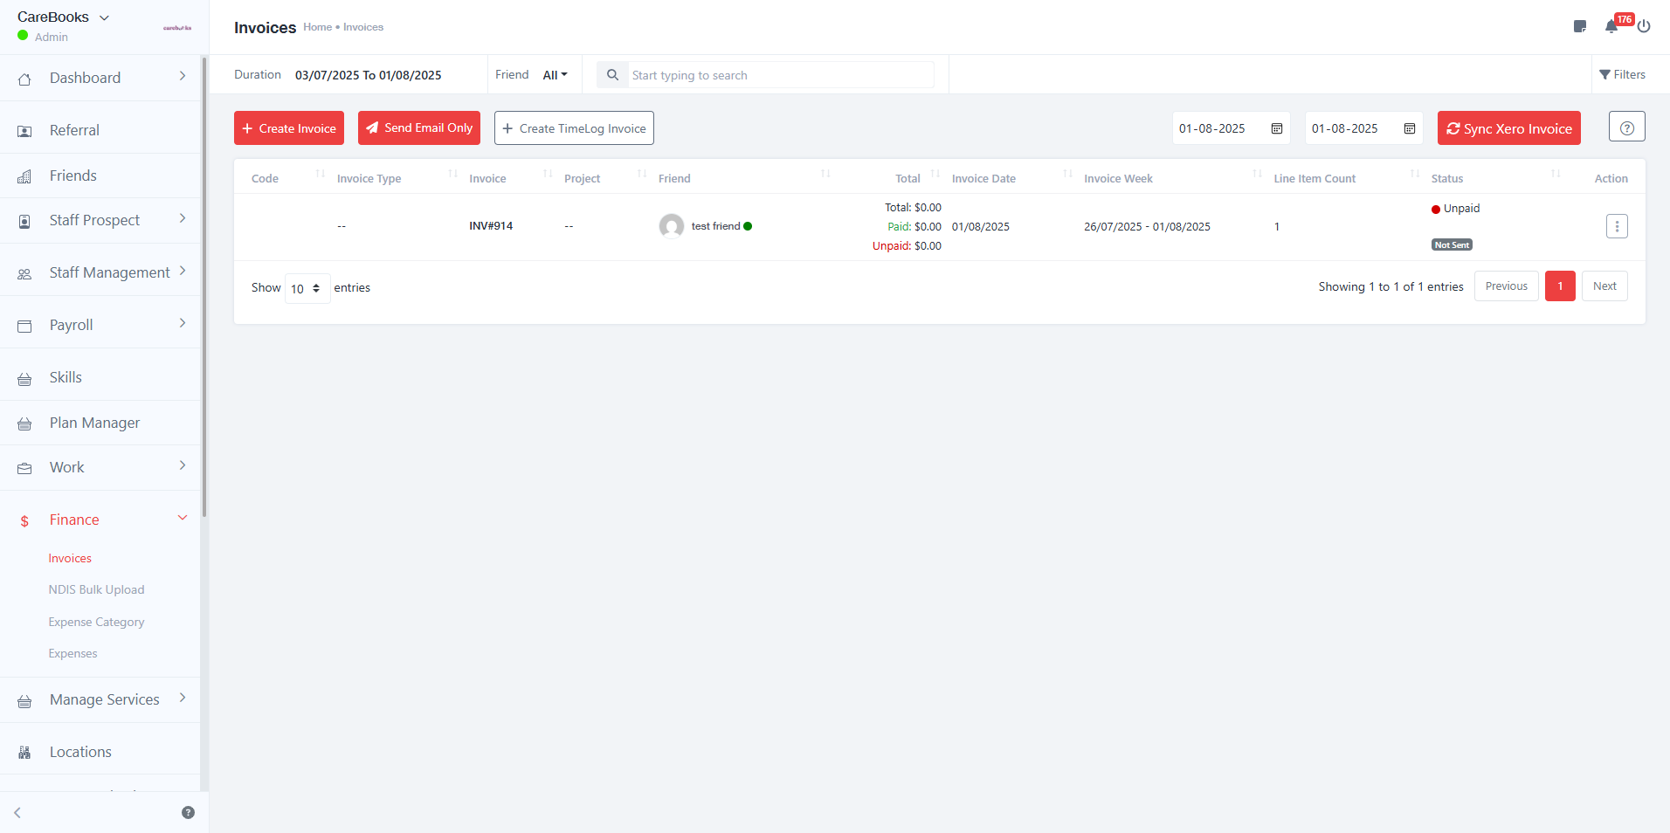1670x833 pixels.
Task: Click Create Invoice button
Action: tap(289, 127)
